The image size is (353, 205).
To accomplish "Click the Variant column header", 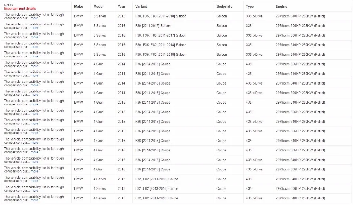I will (x=141, y=6).
